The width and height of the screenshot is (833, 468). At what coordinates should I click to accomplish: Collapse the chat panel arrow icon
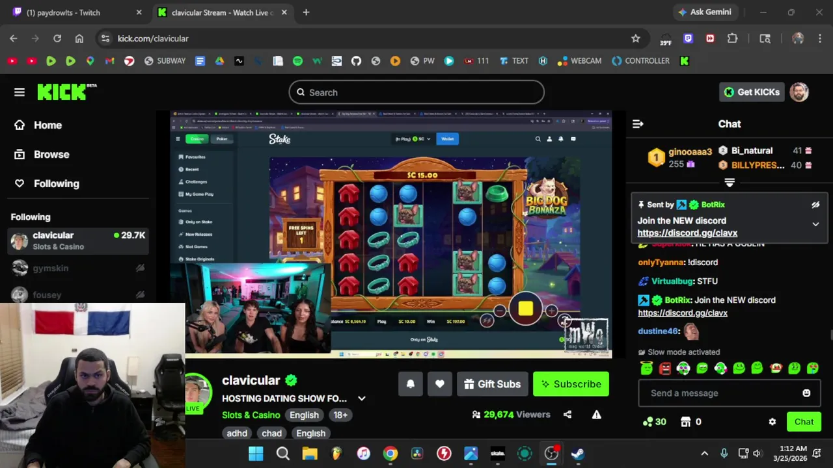(x=638, y=123)
